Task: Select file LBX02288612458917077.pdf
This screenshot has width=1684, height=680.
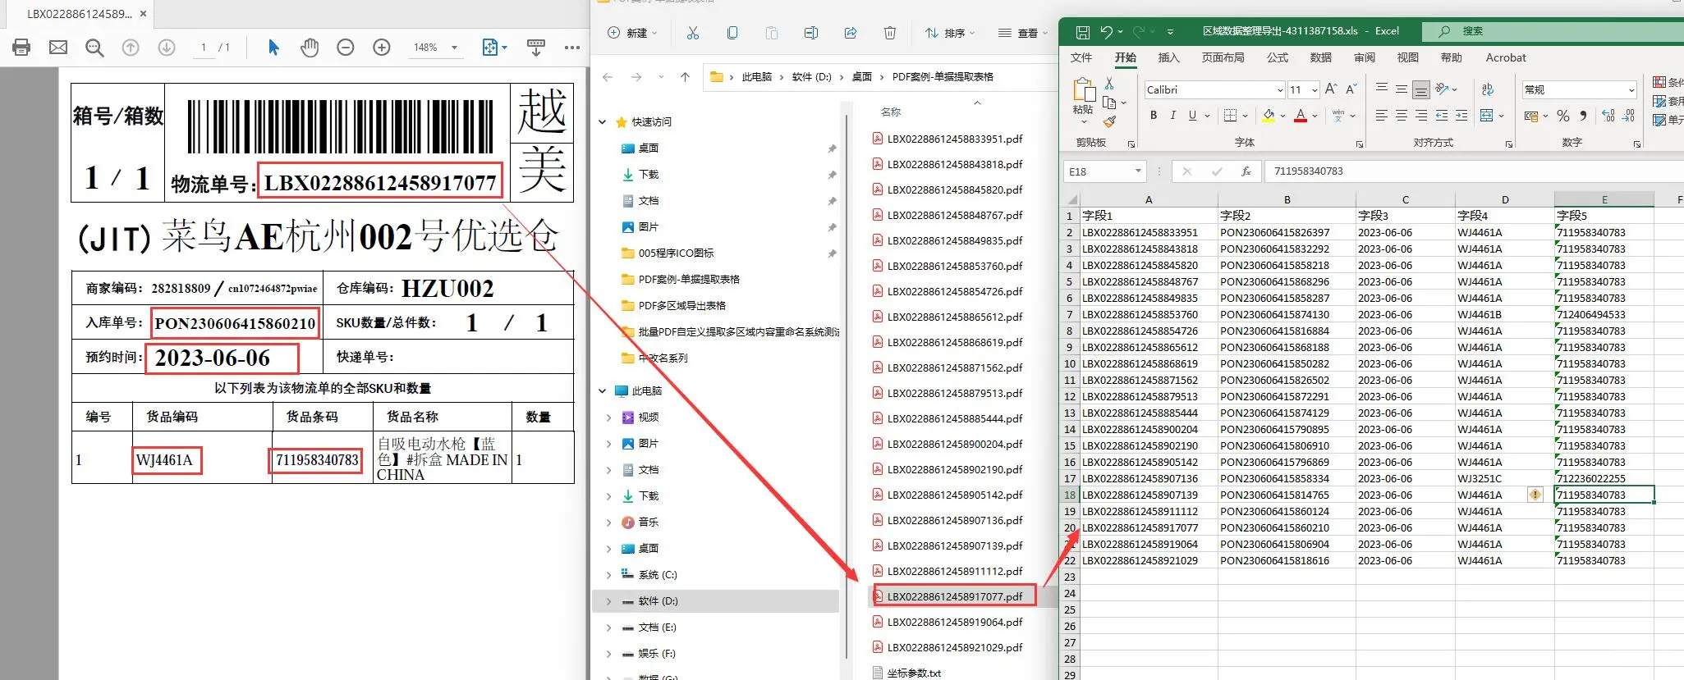Action: coord(954,596)
